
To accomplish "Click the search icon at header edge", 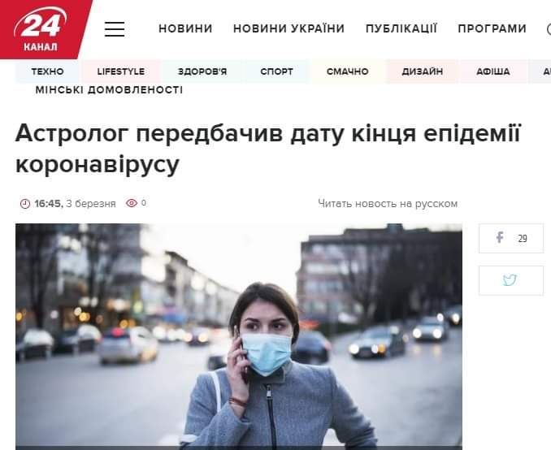I will coord(549,28).
